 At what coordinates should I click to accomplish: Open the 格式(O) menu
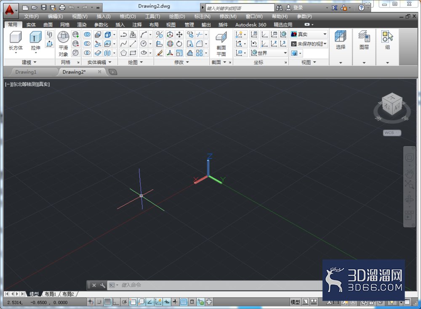(x=128, y=16)
